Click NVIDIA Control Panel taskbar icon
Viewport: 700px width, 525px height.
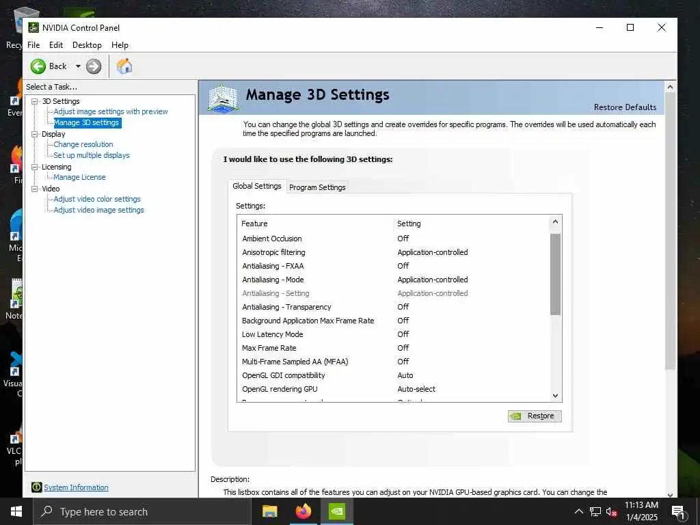(x=336, y=511)
